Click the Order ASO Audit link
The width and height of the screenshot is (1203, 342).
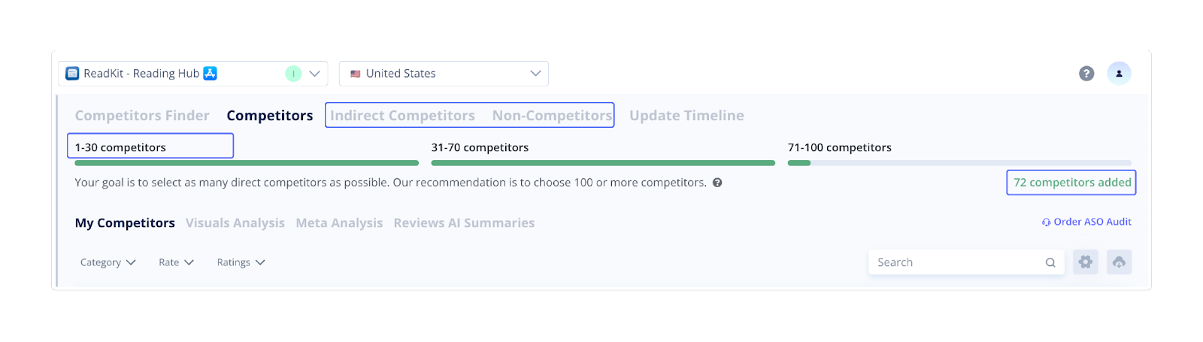tap(1086, 222)
